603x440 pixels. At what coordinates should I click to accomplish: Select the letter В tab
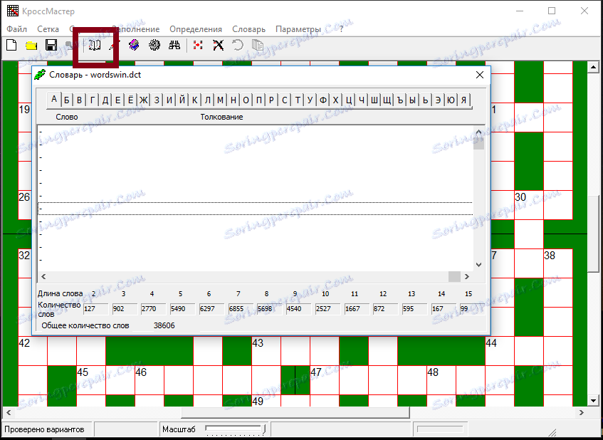click(79, 100)
